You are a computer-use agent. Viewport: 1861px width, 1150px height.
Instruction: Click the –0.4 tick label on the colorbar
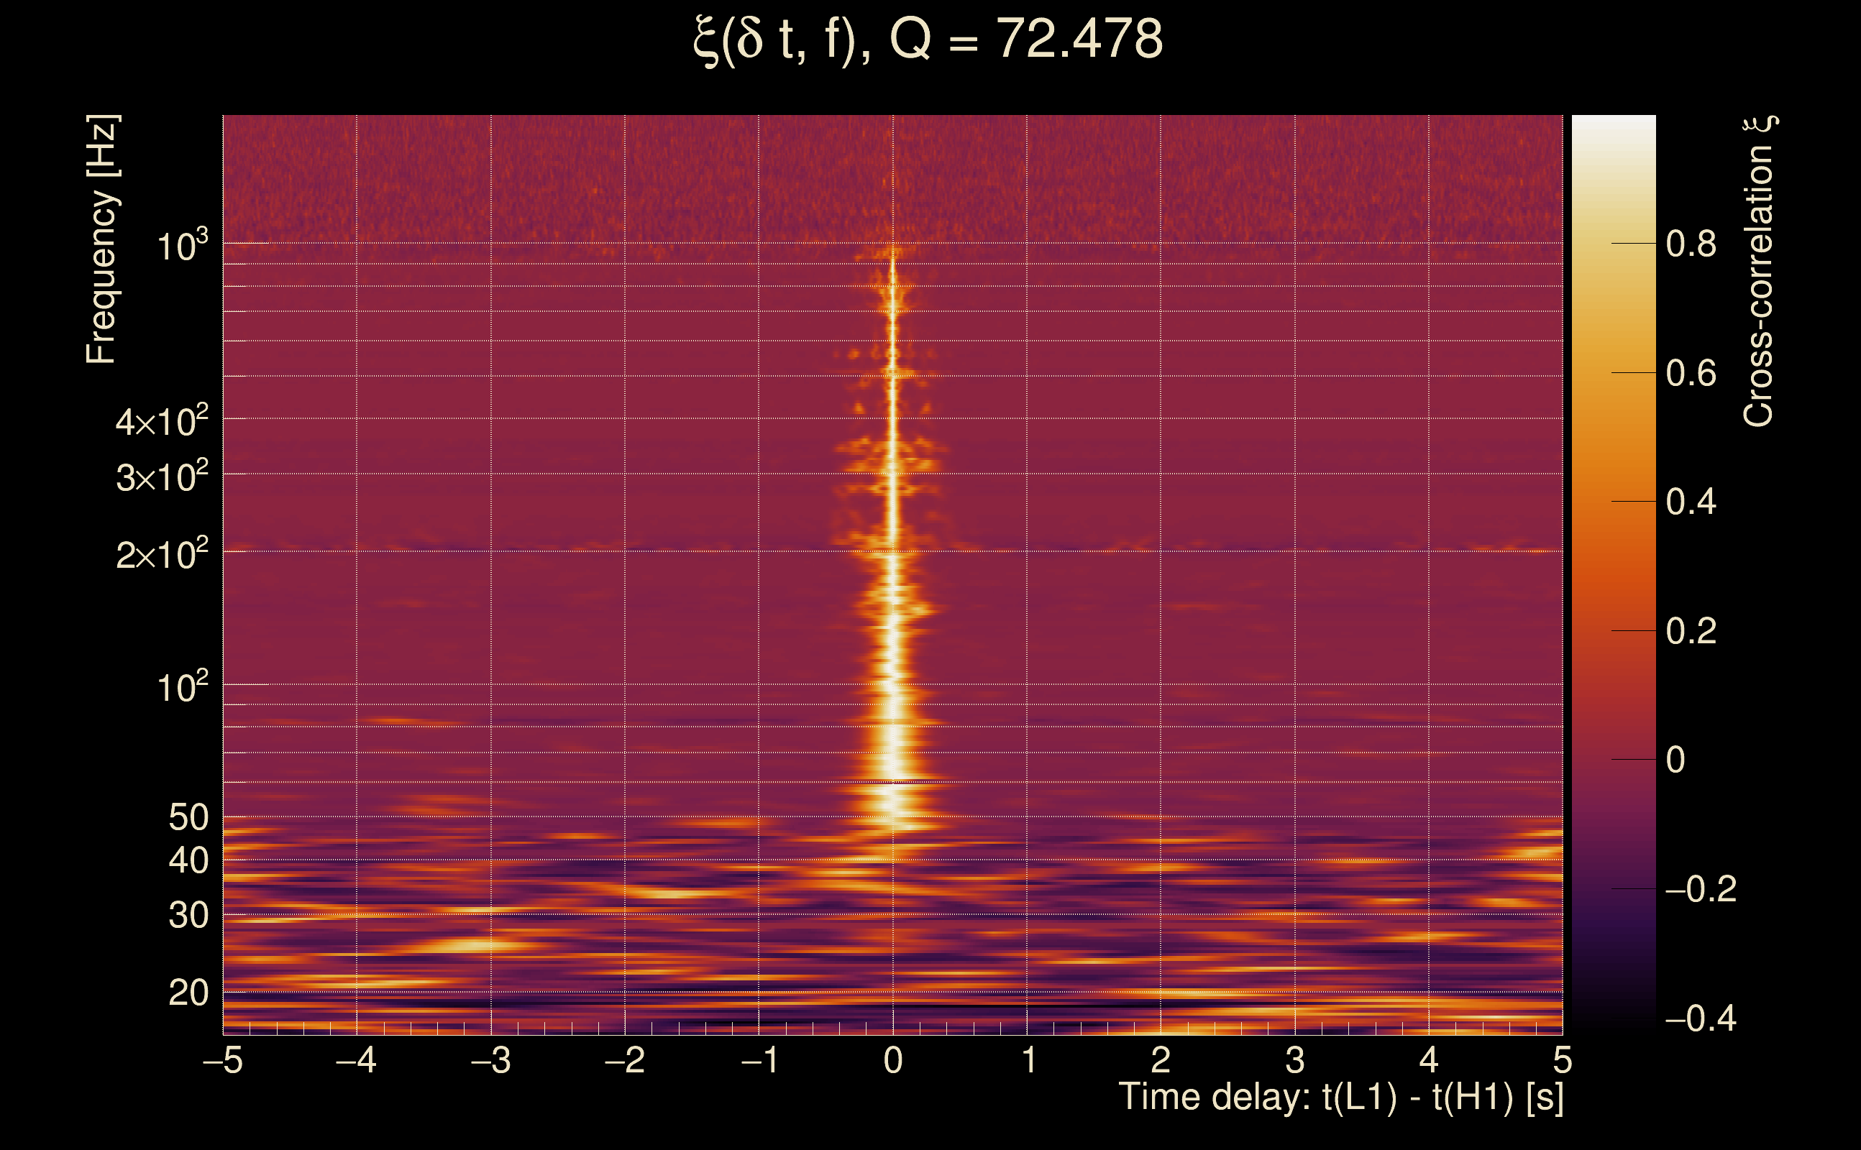pyautogui.click(x=1701, y=1018)
